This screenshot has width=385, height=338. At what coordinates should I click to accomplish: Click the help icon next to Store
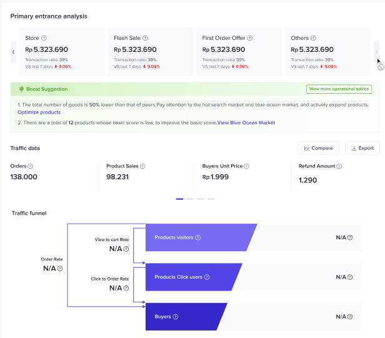(44, 38)
